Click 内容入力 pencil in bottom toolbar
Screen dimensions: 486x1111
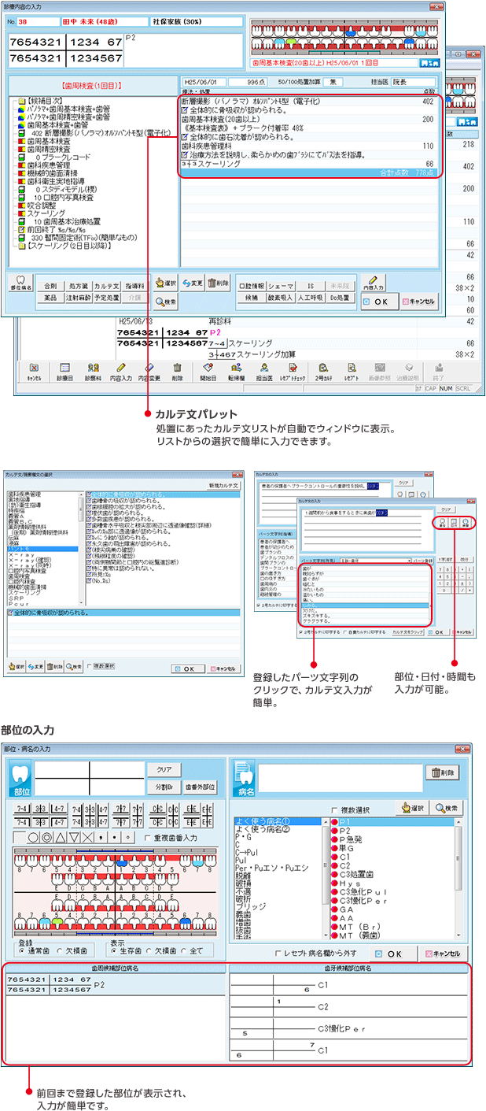[122, 371]
